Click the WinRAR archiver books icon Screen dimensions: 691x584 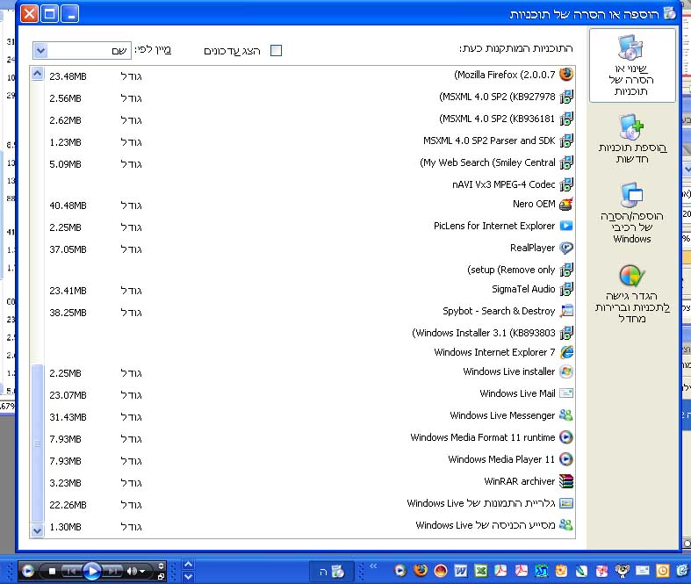coord(566,481)
